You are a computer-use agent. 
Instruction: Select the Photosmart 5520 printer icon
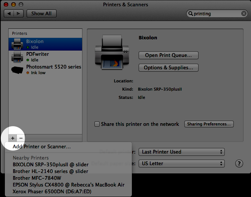tap(17, 70)
